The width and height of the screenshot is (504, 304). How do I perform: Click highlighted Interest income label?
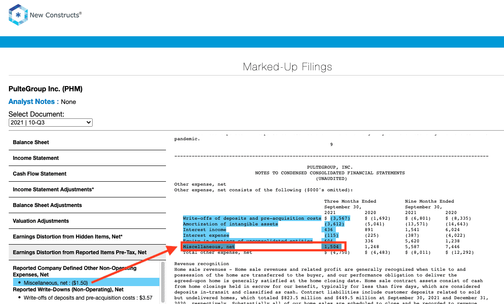point(204,230)
